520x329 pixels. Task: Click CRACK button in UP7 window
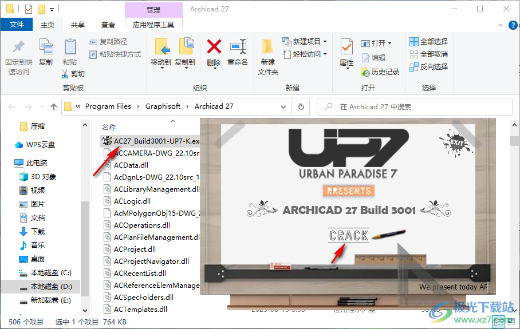tap(349, 236)
